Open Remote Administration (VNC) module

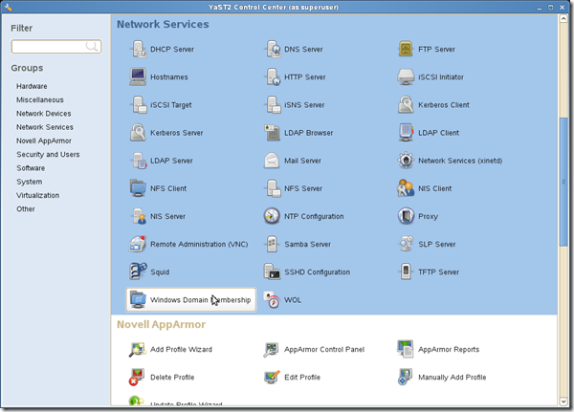tap(137, 244)
